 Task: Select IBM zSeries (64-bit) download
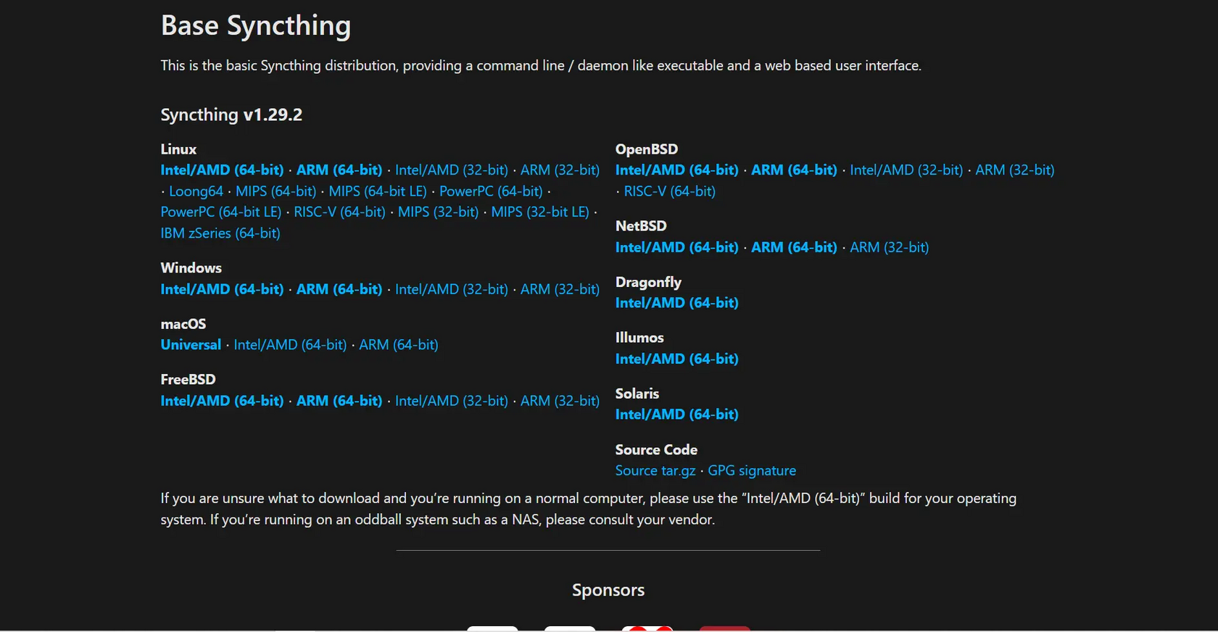tap(220, 233)
